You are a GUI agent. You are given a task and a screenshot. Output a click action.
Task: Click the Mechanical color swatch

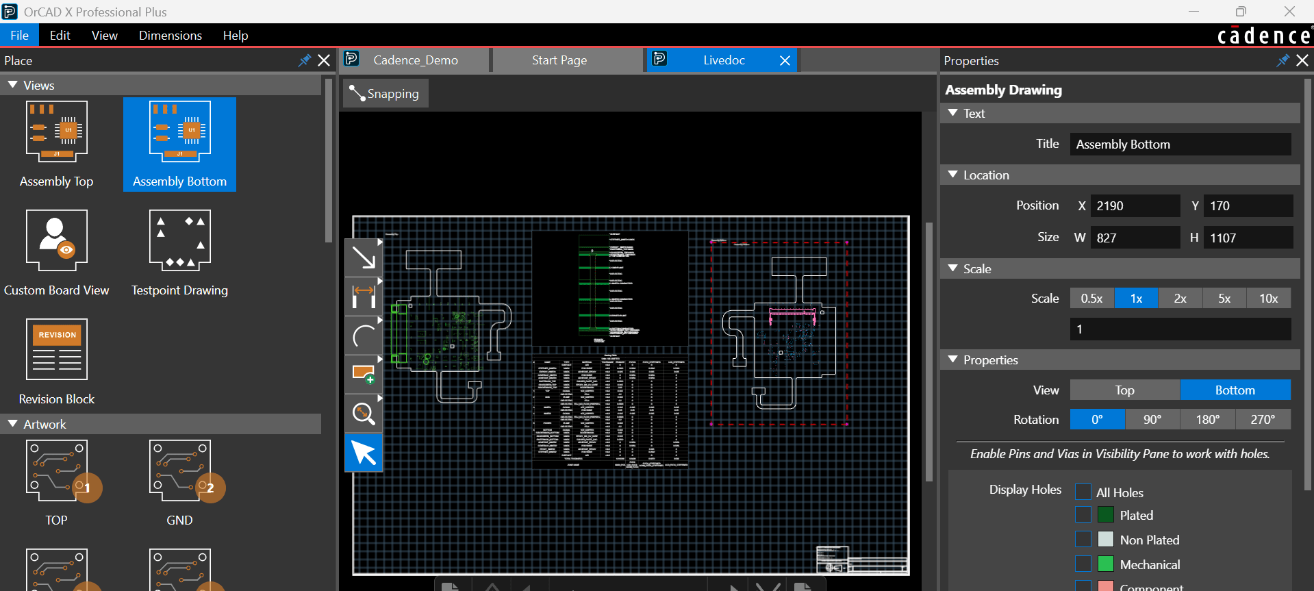1106,564
